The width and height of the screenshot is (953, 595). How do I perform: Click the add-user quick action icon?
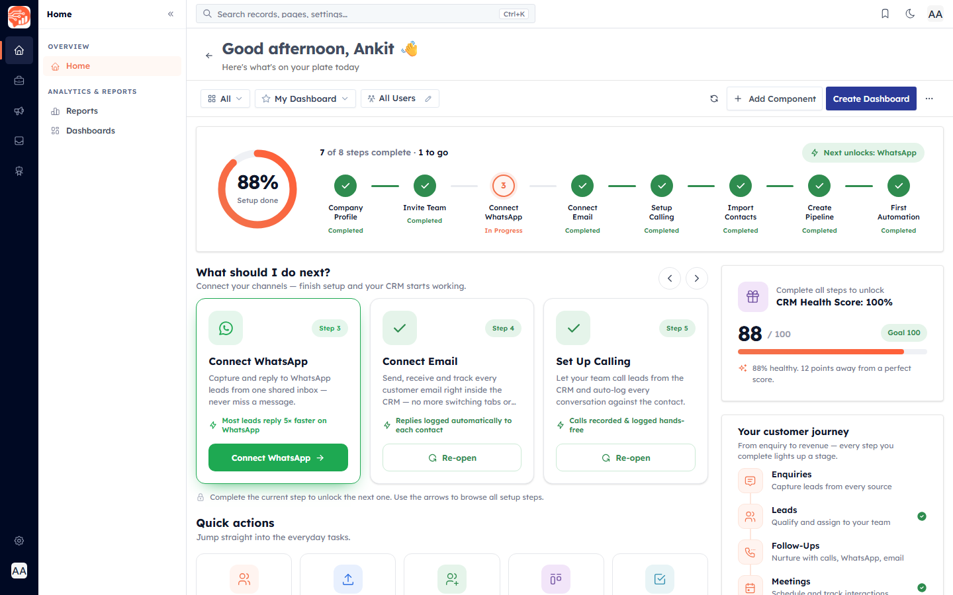click(452, 579)
